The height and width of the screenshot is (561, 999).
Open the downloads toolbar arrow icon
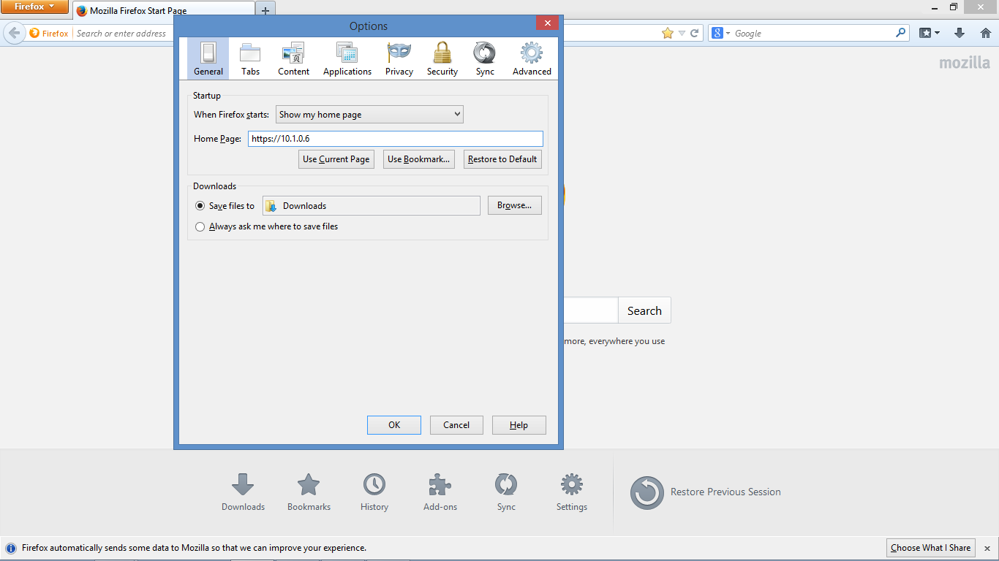(x=960, y=33)
